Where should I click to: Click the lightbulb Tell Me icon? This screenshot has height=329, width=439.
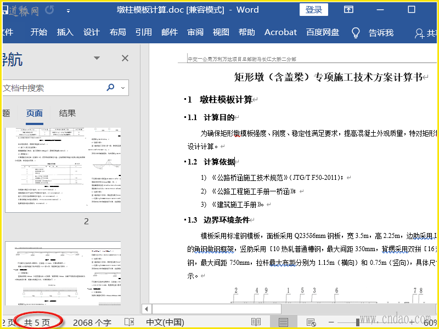point(356,32)
